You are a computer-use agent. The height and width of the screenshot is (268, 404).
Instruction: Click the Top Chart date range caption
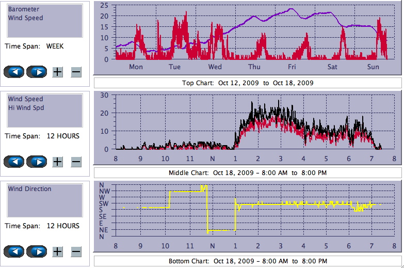coord(248,83)
